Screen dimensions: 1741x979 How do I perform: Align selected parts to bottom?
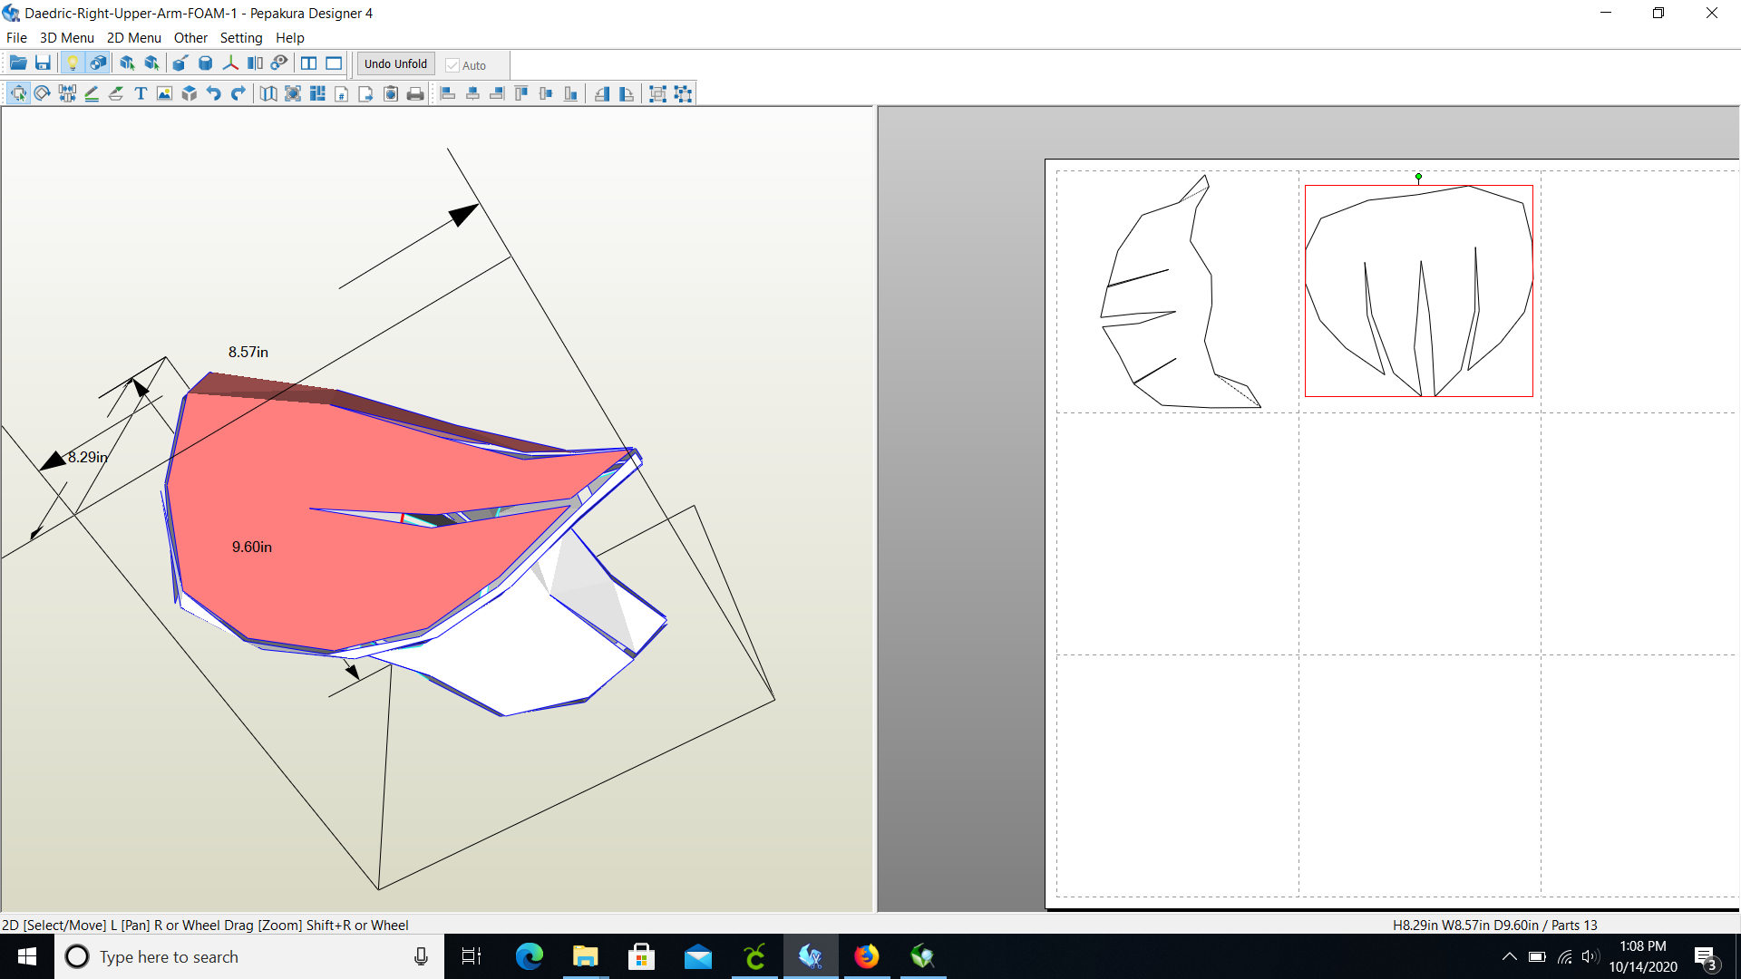tap(570, 93)
